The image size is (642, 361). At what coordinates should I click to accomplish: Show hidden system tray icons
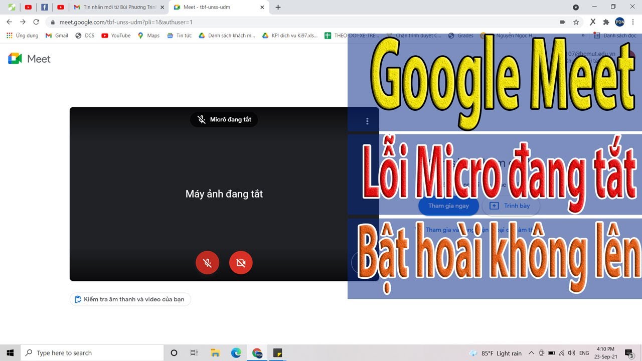click(531, 353)
